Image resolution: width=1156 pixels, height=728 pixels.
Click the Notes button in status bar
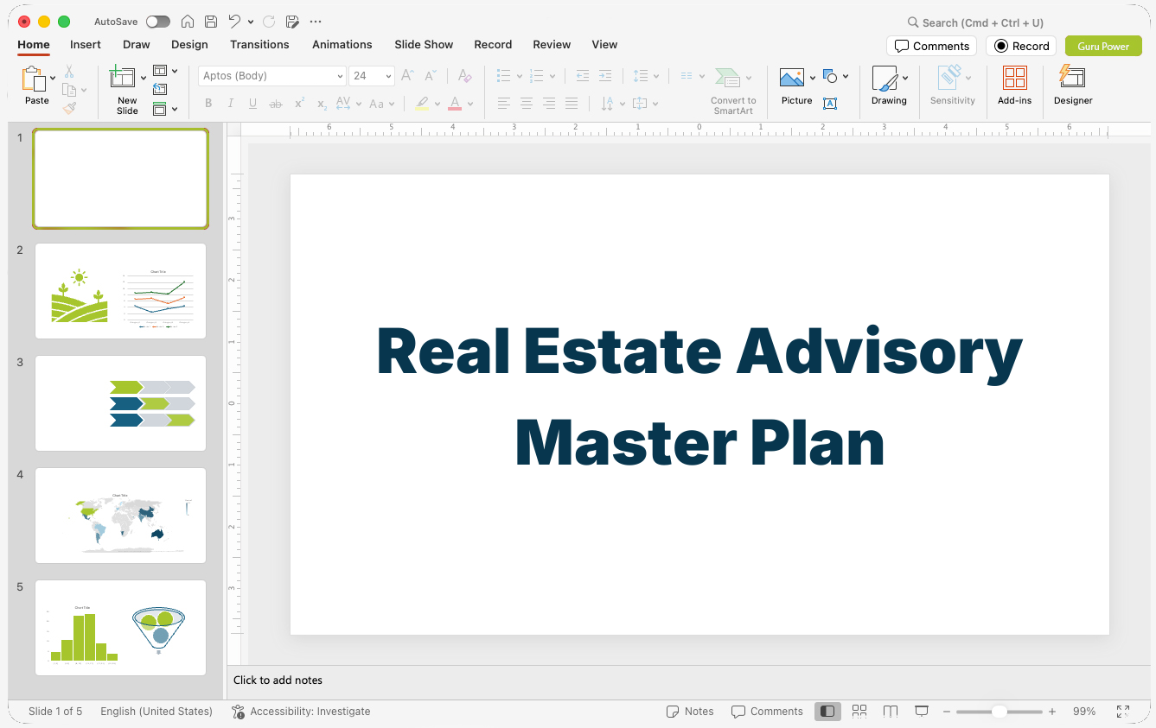[x=690, y=712]
